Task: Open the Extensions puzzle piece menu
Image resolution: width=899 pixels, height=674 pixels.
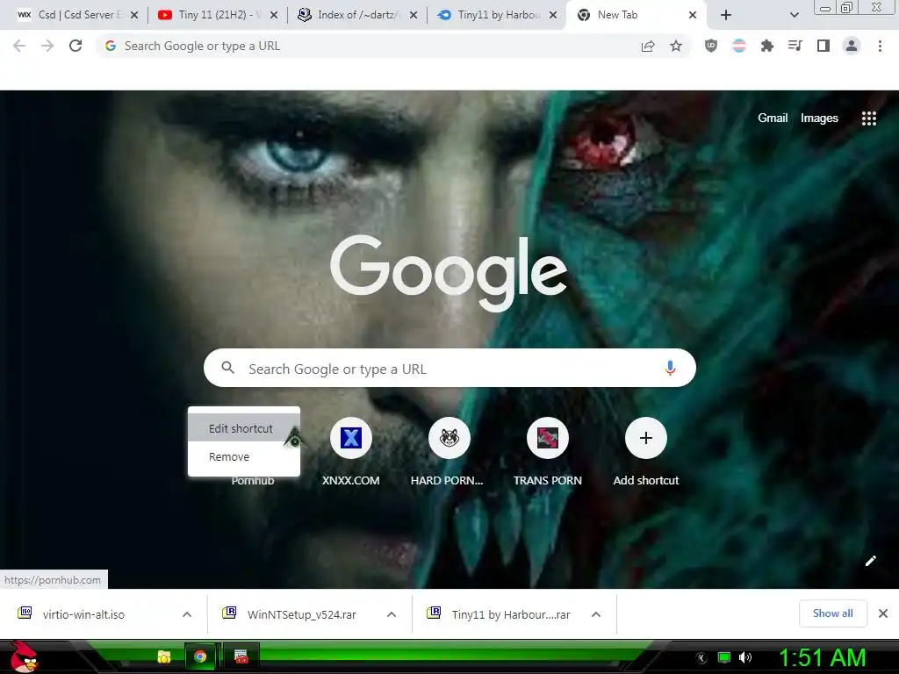Action: pyautogui.click(x=767, y=46)
